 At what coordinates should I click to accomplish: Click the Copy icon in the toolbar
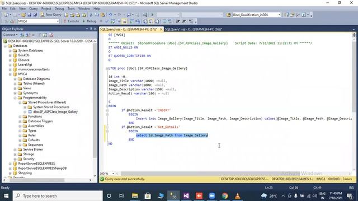[x=97, y=15]
